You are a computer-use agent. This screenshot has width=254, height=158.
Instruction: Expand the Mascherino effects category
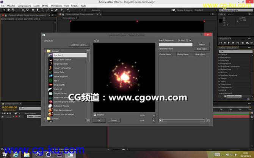pos(219,57)
